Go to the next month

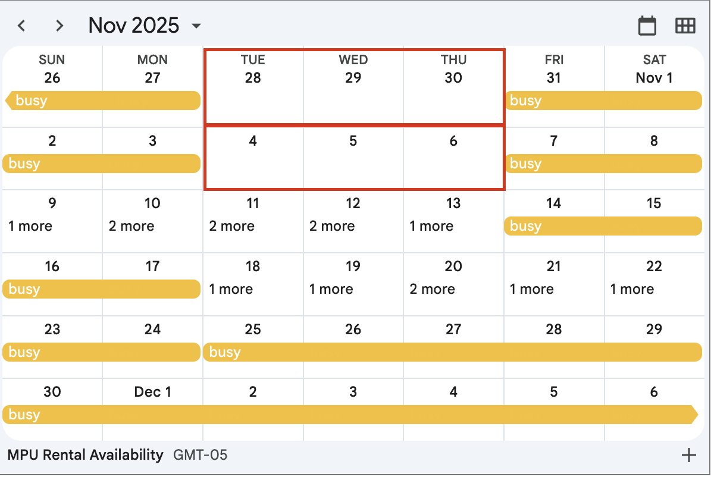point(59,26)
